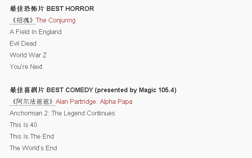Click 'presented by Magic 105.4' text
This screenshot has width=252, height=158.
tap(136, 90)
